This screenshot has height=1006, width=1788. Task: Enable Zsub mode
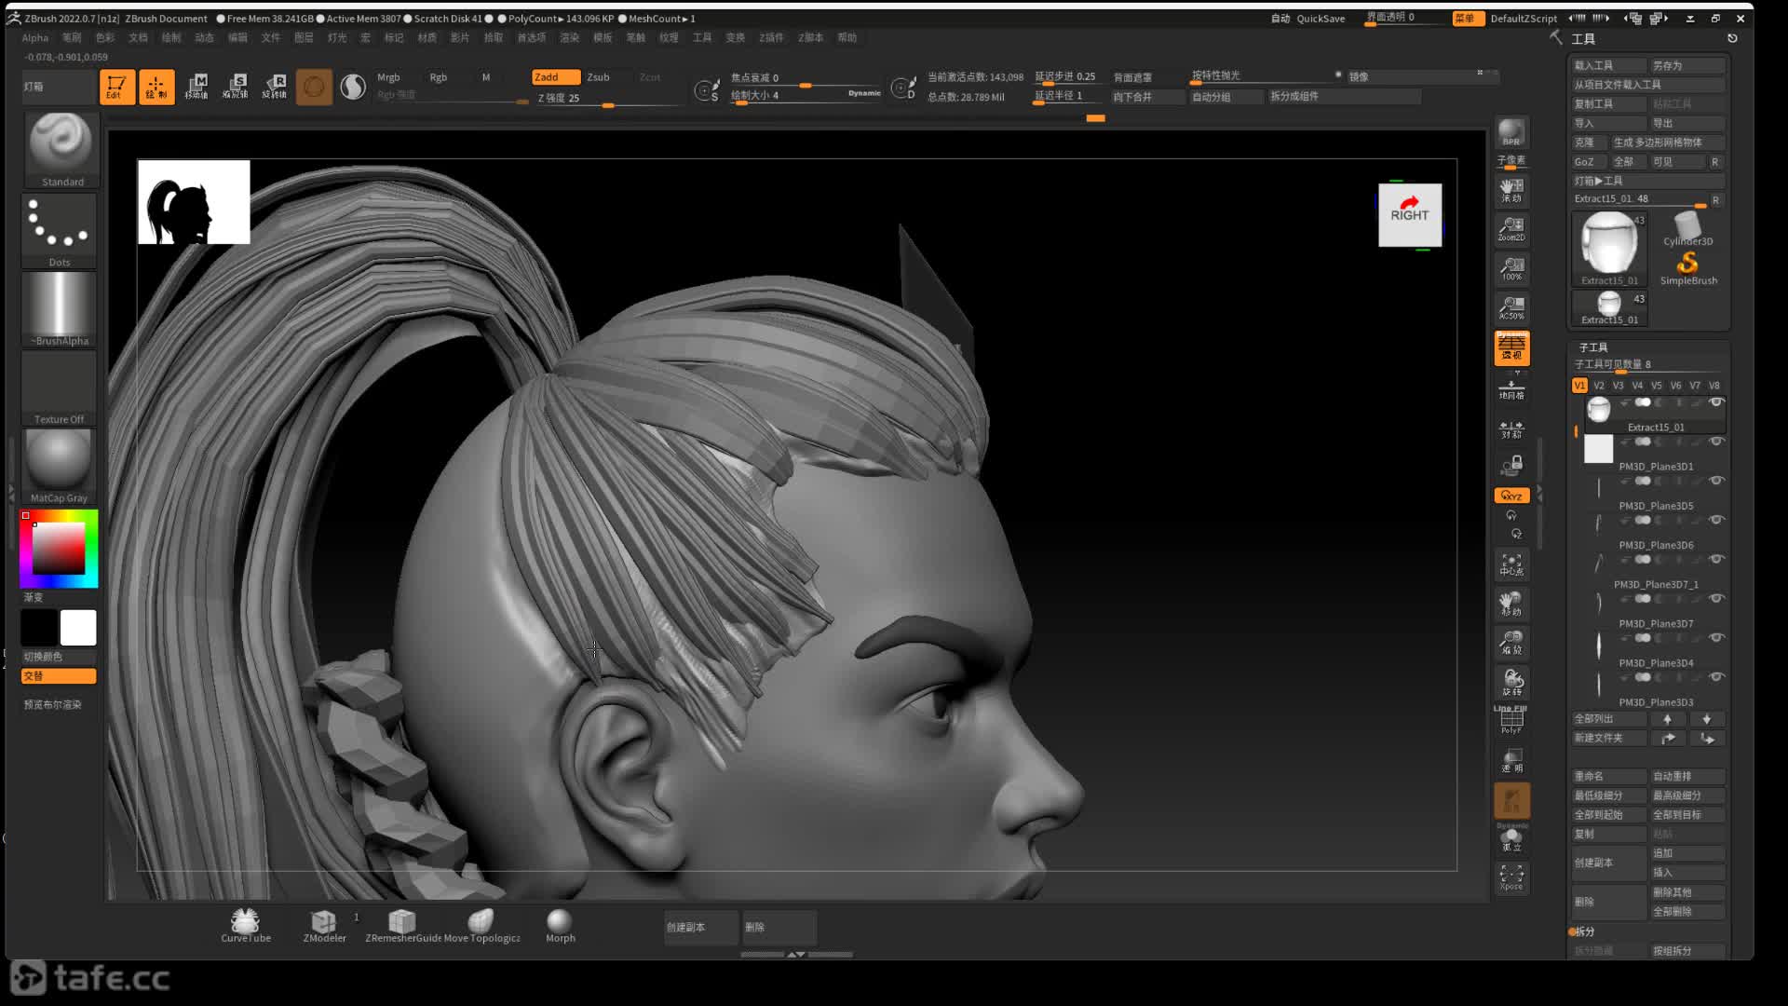point(598,77)
